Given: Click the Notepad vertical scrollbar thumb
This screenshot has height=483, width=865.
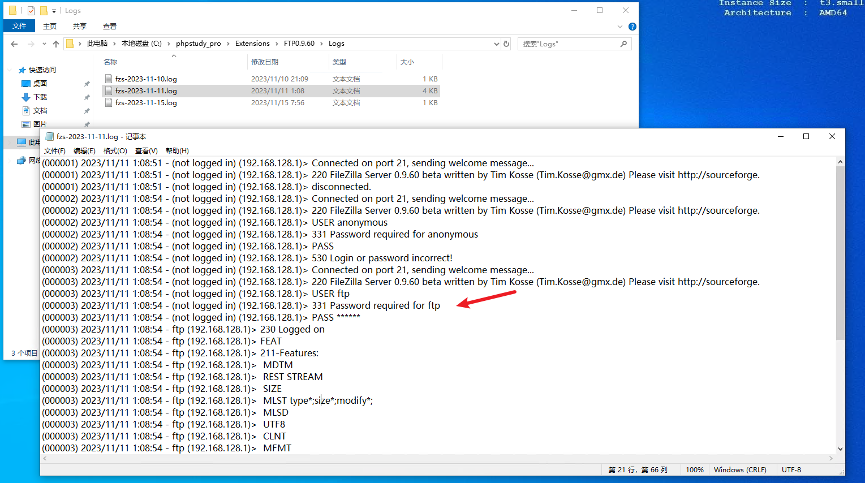Looking at the screenshot, I should 840,253.
